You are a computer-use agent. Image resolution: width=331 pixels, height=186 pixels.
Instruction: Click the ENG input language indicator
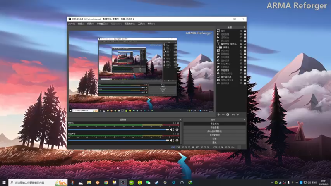[x=314, y=182]
